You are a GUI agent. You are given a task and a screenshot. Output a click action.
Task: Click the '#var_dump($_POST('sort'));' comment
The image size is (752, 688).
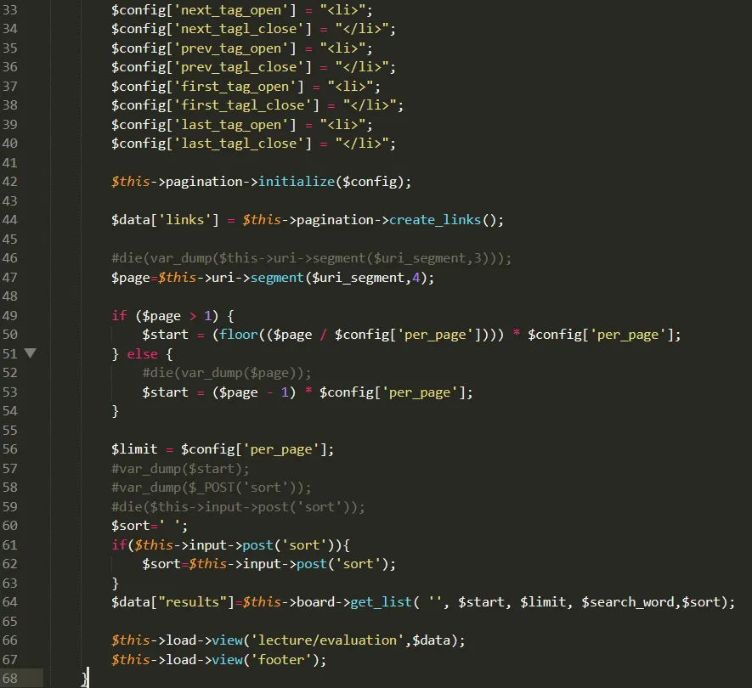click(212, 488)
